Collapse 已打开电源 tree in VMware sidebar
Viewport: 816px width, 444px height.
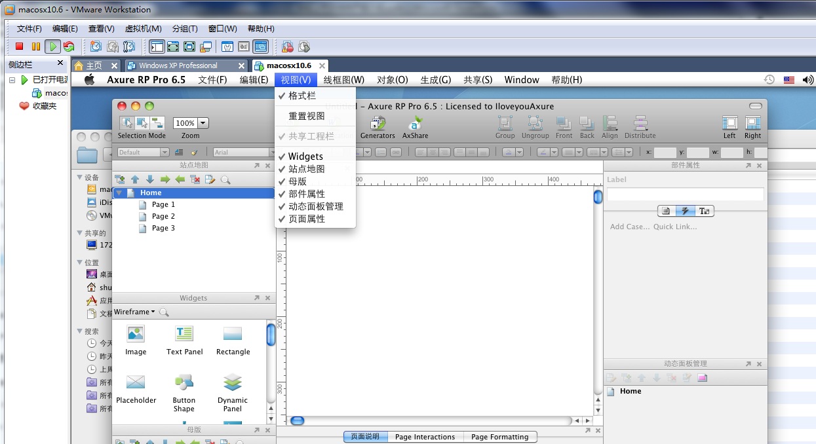coord(12,80)
